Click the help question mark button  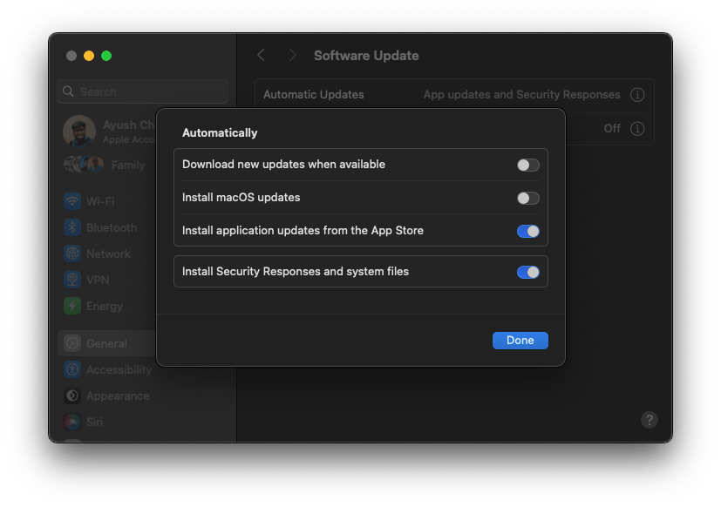pos(650,420)
